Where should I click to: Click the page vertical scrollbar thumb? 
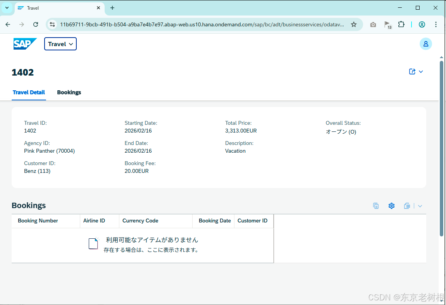tap(441, 148)
